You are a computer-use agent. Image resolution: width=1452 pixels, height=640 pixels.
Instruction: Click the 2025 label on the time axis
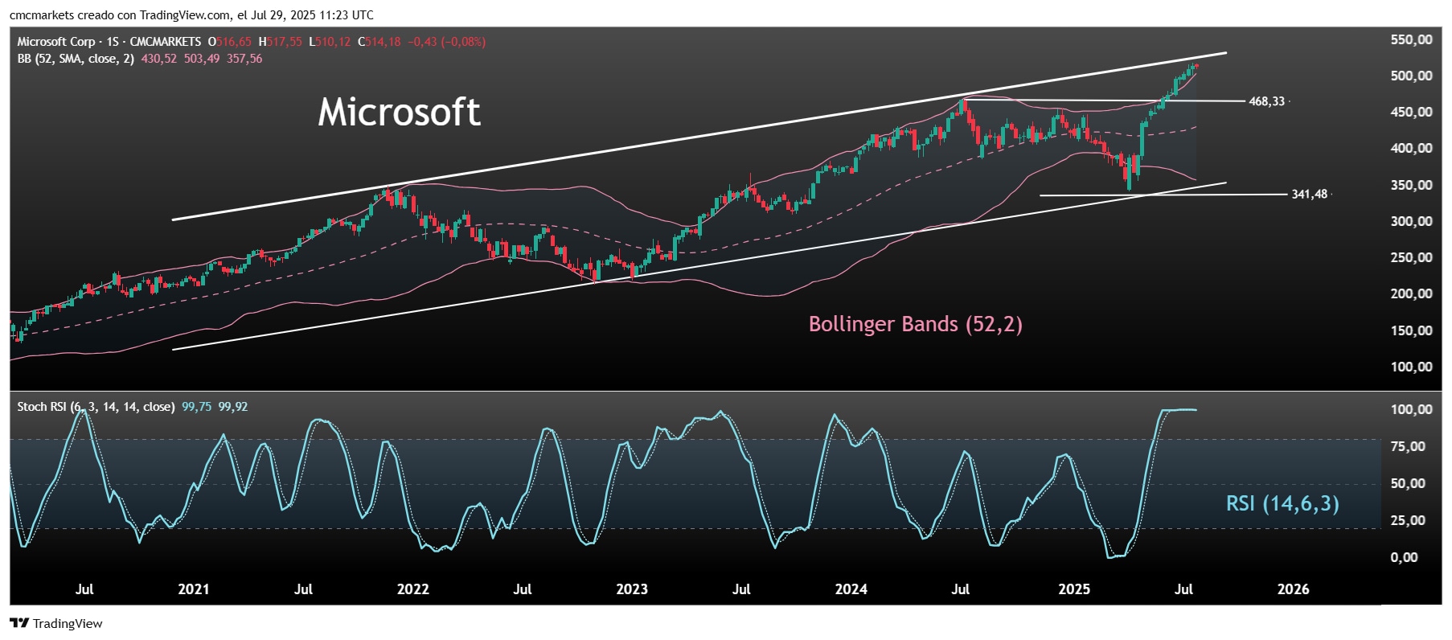(x=1074, y=589)
